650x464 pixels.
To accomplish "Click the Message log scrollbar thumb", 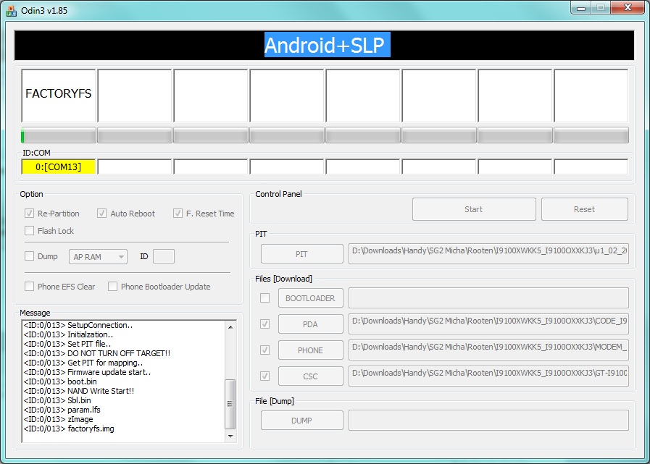I will click(x=230, y=404).
